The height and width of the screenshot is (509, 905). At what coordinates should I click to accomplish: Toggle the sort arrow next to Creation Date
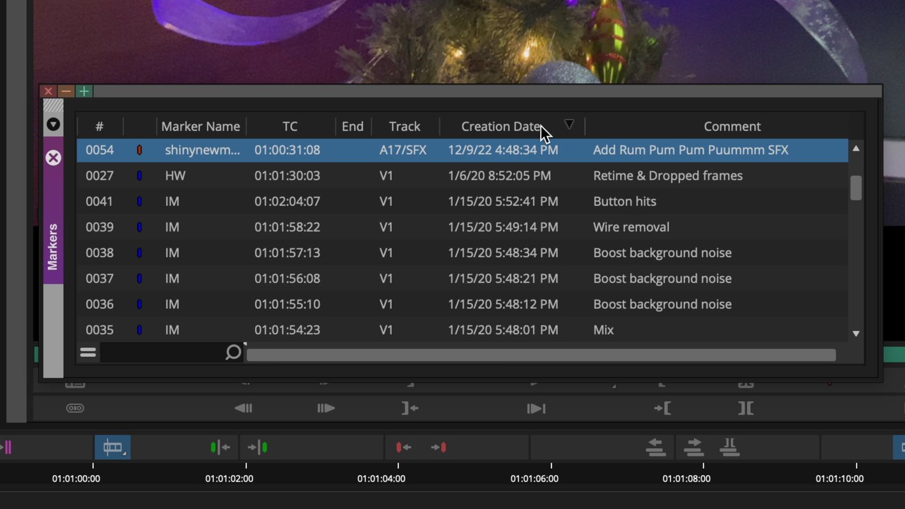click(569, 124)
